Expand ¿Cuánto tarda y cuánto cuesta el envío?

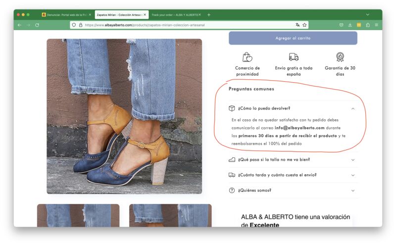pos(293,175)
